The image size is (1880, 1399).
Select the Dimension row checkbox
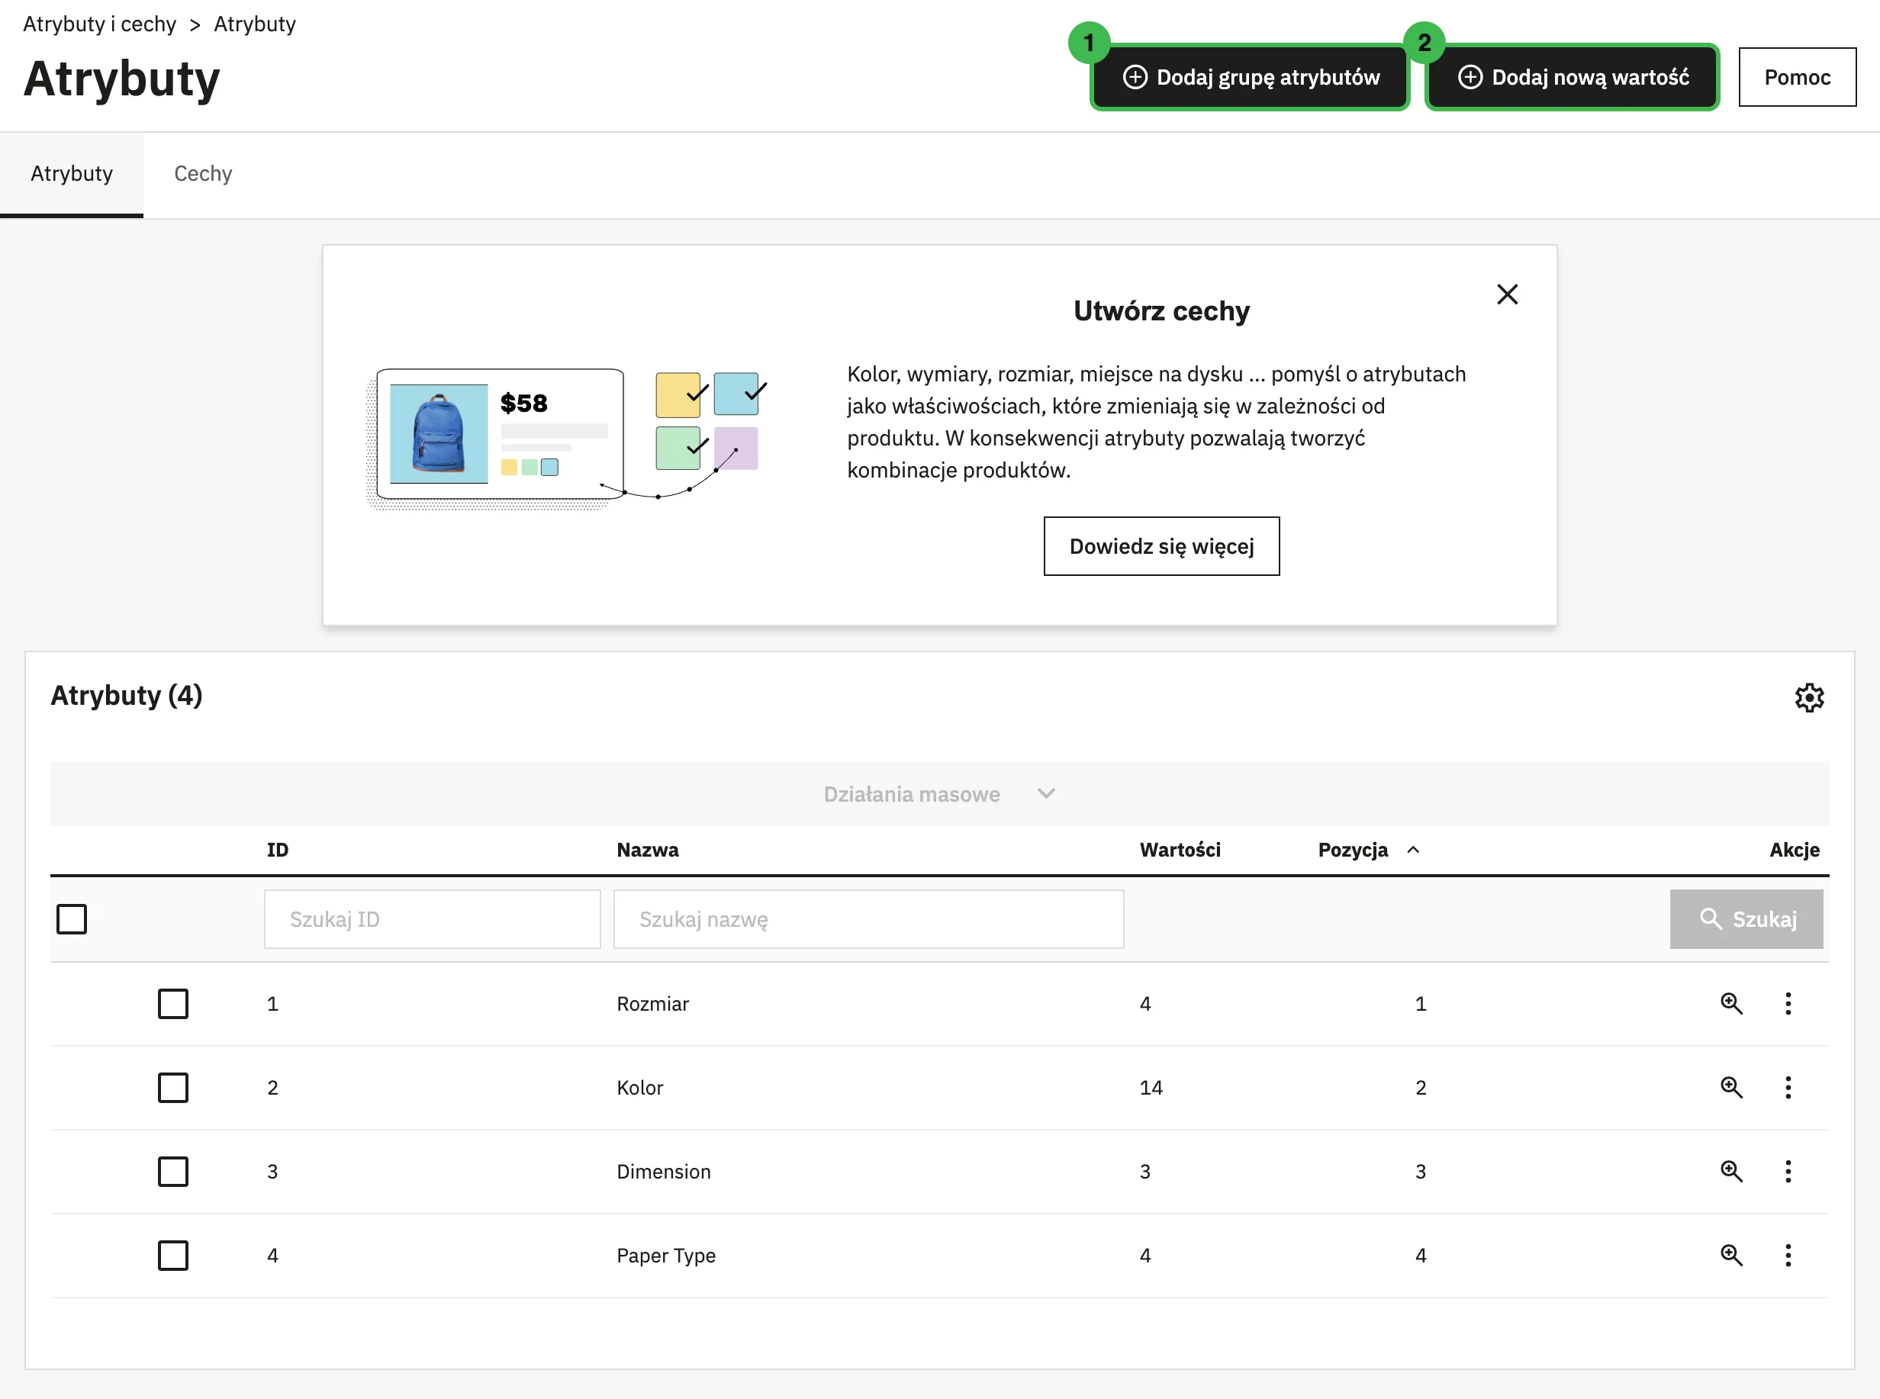(x=172, y=1171)
